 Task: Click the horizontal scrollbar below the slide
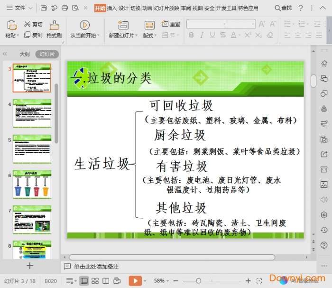coord(172,257)
